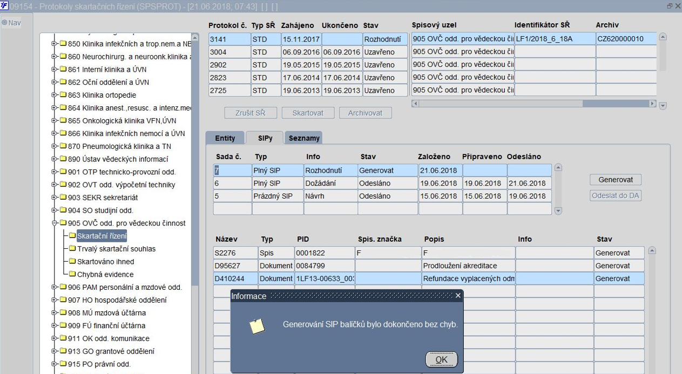Click the application icon in title bar
Image resolution: width=682 pixels, height=374 pixels.
(x=4, y=6)
